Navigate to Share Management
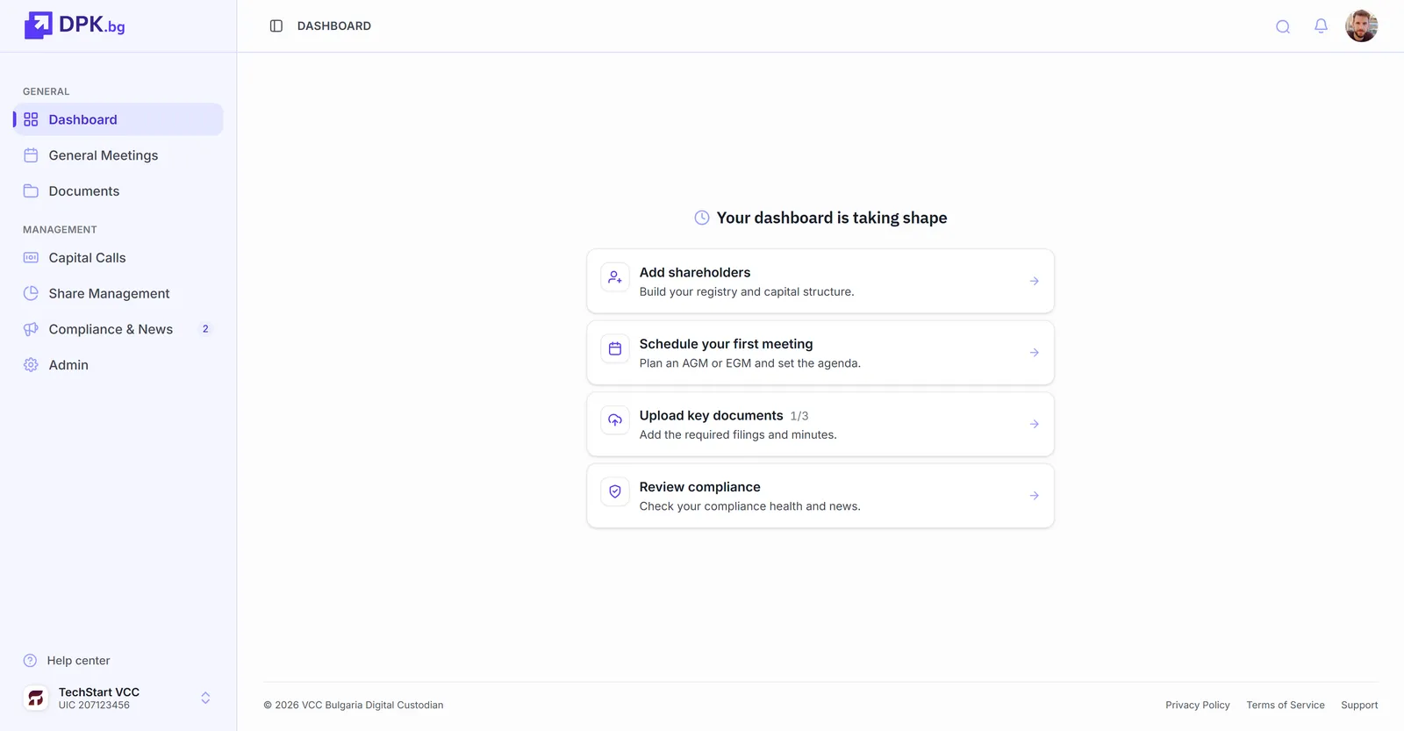Screen dimensions: 1404x731 (x=118, y=293)
